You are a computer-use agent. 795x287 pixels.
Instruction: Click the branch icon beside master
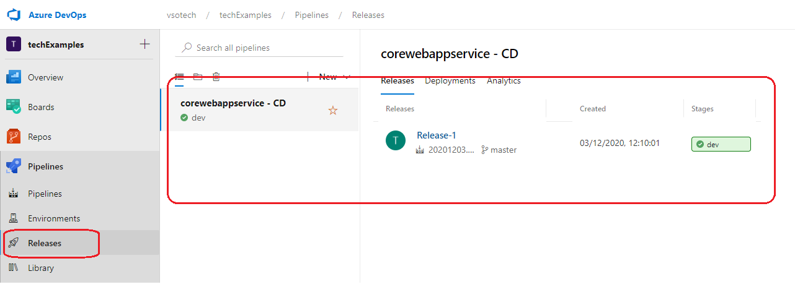[x=485, y=150]
